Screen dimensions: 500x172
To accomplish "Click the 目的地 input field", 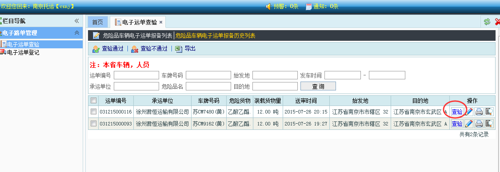I will point(275,86).
